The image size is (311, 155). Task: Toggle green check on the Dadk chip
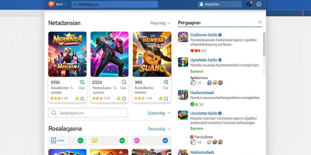tap(80, 140)
